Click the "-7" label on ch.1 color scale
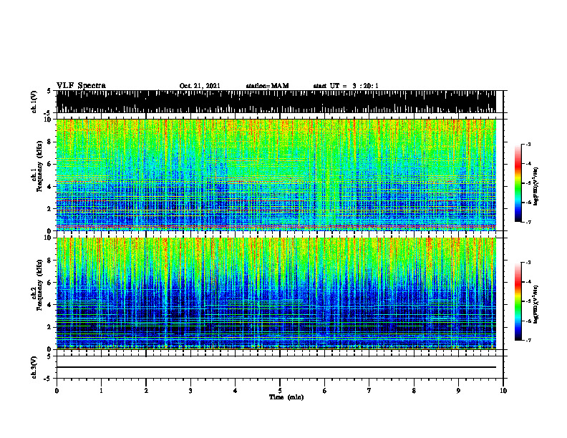567x438 pixels. (x=528, y=222)
